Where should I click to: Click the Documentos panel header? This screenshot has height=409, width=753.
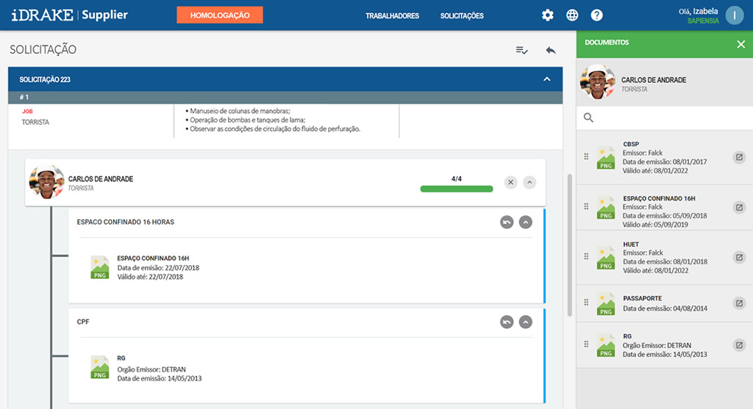(665, 44)
